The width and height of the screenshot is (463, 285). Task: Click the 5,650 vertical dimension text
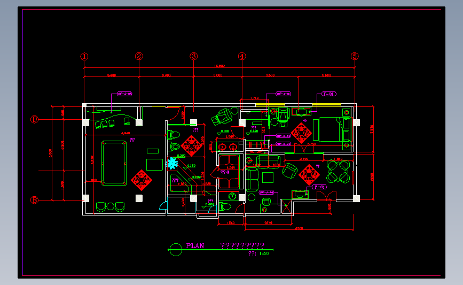coord(92,160)
